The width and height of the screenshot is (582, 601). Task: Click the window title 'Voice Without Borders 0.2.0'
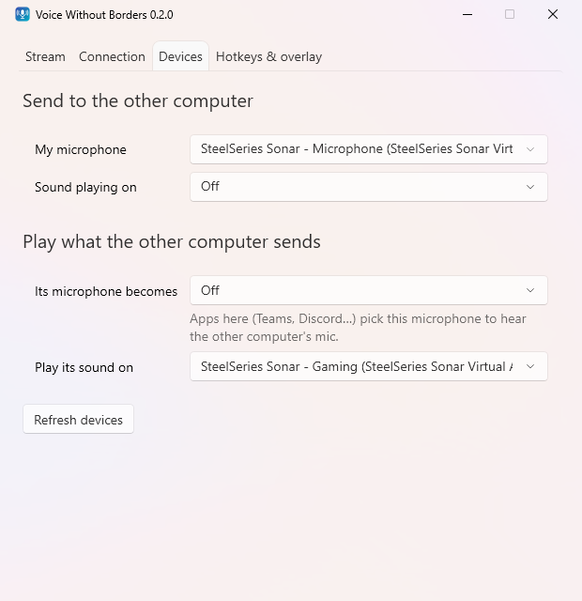coord(104,15)
